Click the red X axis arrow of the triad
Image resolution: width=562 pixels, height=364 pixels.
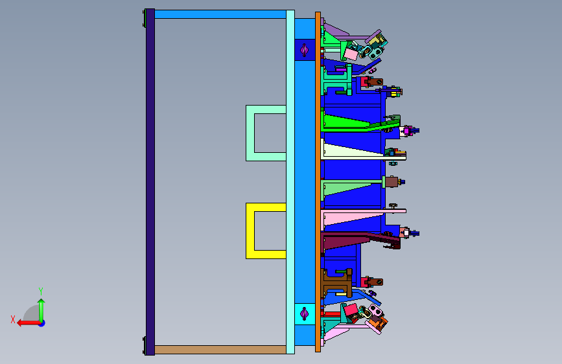tap(28, 323)
